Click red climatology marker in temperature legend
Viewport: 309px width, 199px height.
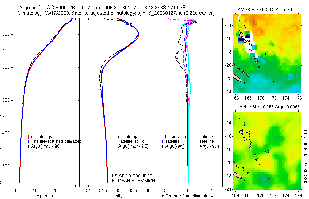29,137
